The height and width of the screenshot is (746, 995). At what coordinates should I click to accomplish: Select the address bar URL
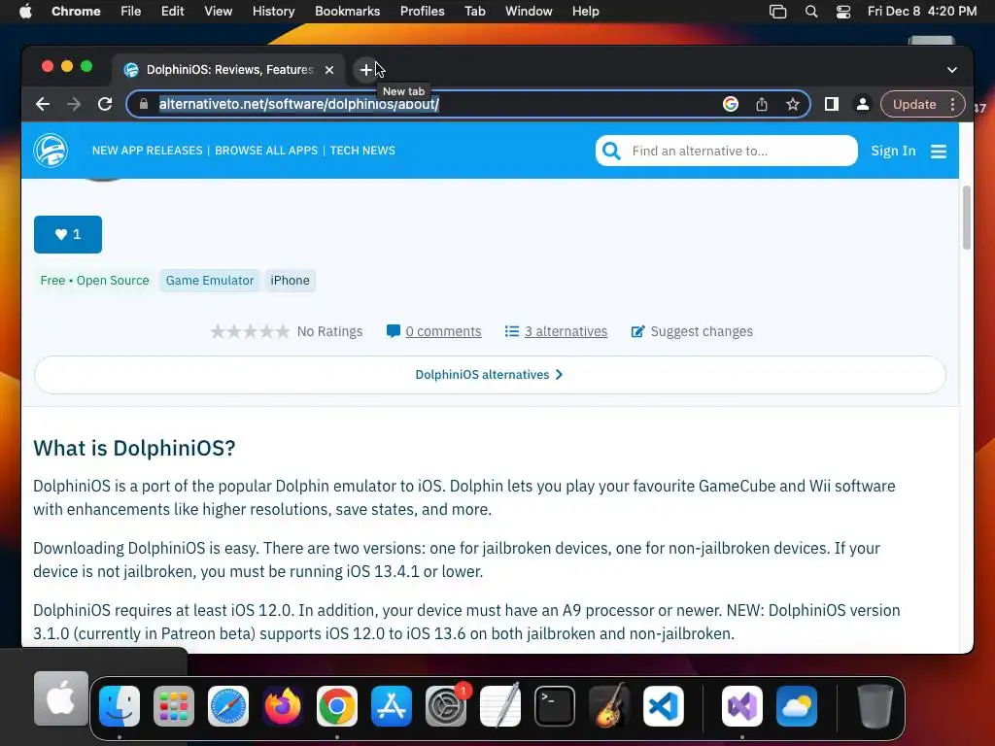pos(298,104)
